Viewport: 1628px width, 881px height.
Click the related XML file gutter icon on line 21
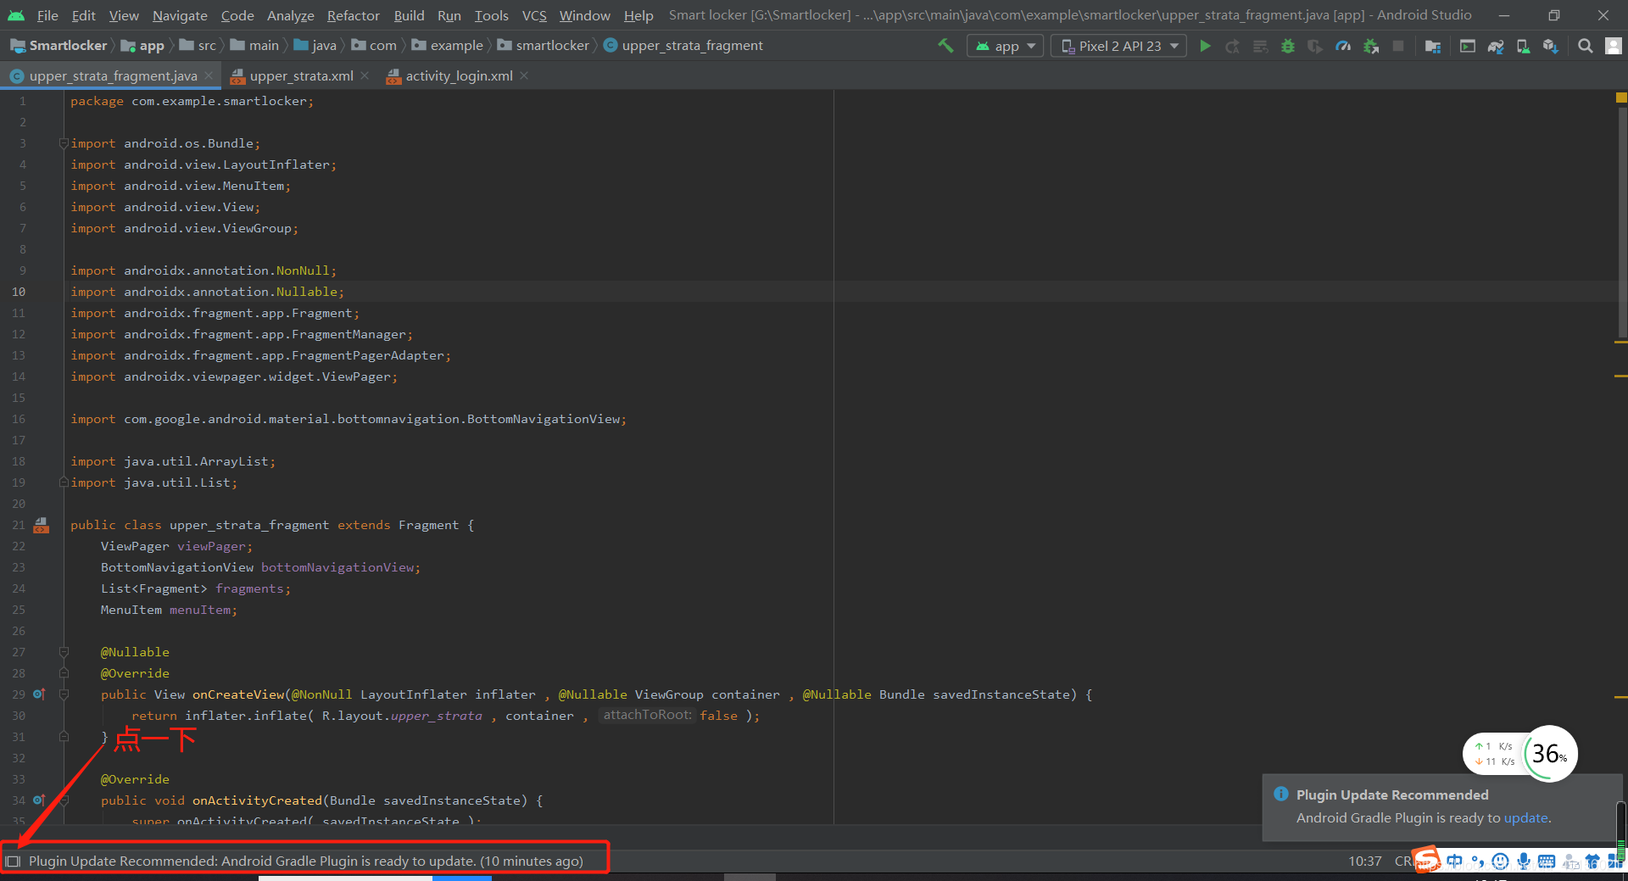pos(41,526)
